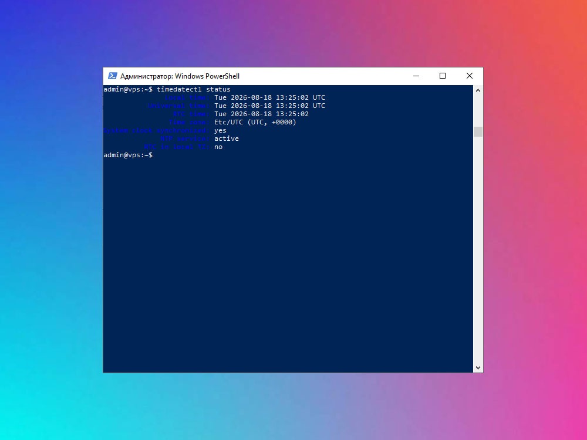Click the window title 'Администратор: Windows PowerShell'

pos(180,76)
